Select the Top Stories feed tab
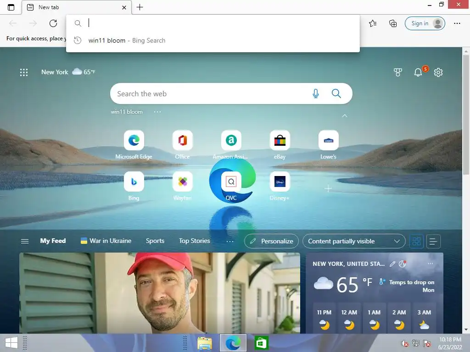Screen dimensions: 470x352 tap(194, 241)
